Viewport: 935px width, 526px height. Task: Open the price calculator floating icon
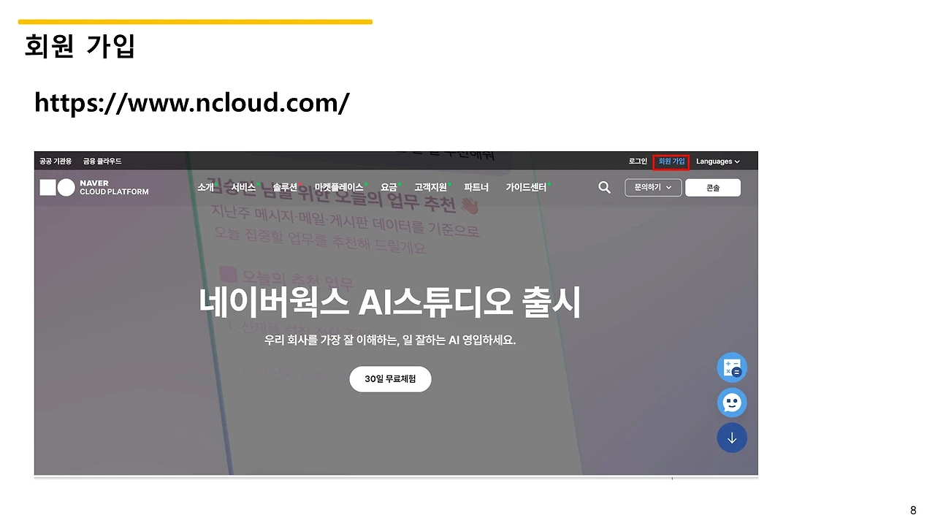click(732, 367)
